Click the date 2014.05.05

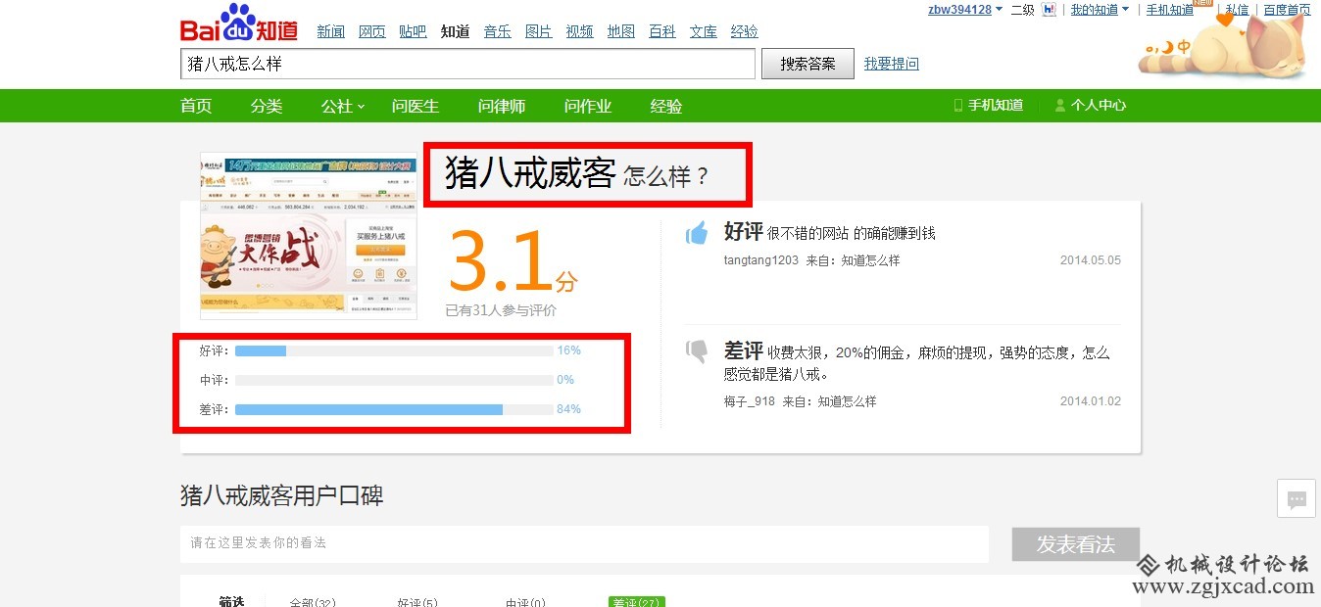click(1091, 260)
